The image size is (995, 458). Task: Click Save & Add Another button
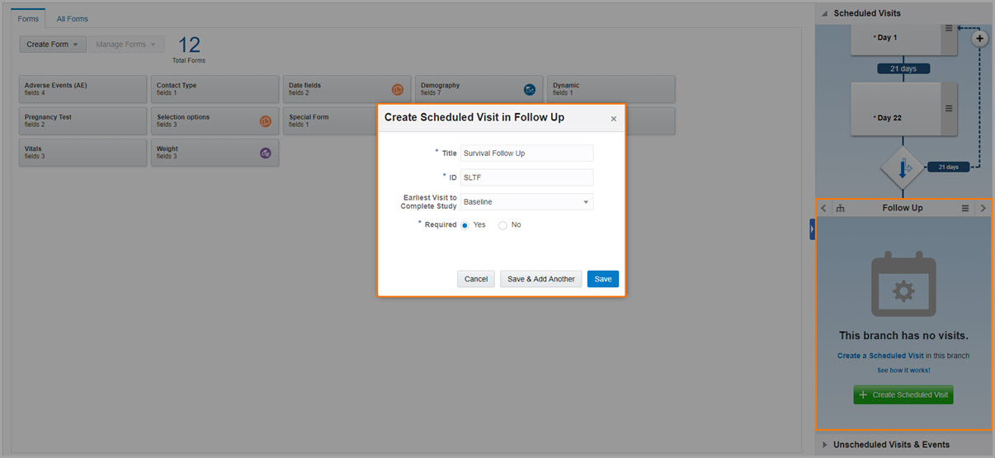point(541,279)
